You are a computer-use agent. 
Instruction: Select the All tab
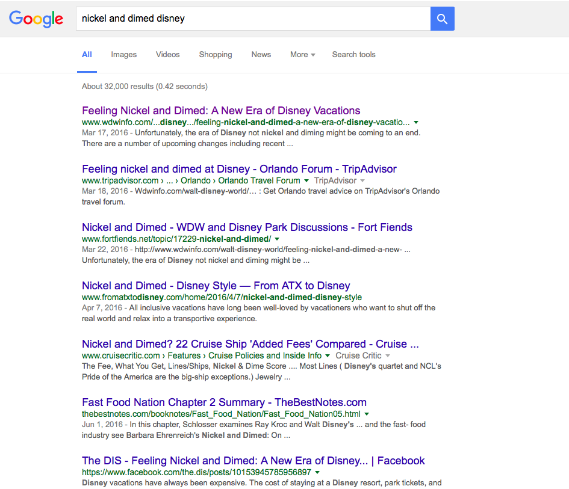pos(87,54)
